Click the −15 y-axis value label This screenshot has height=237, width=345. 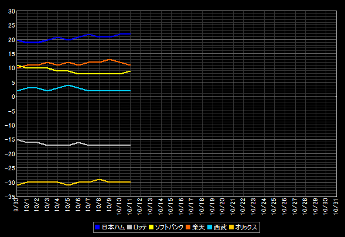click(x=10, y=140)
